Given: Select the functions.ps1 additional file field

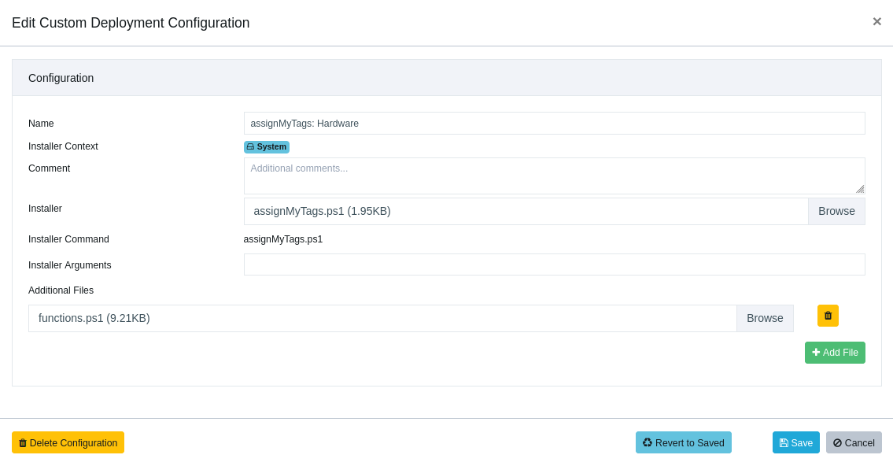Looking at the screenshot, I should point(382,319).
